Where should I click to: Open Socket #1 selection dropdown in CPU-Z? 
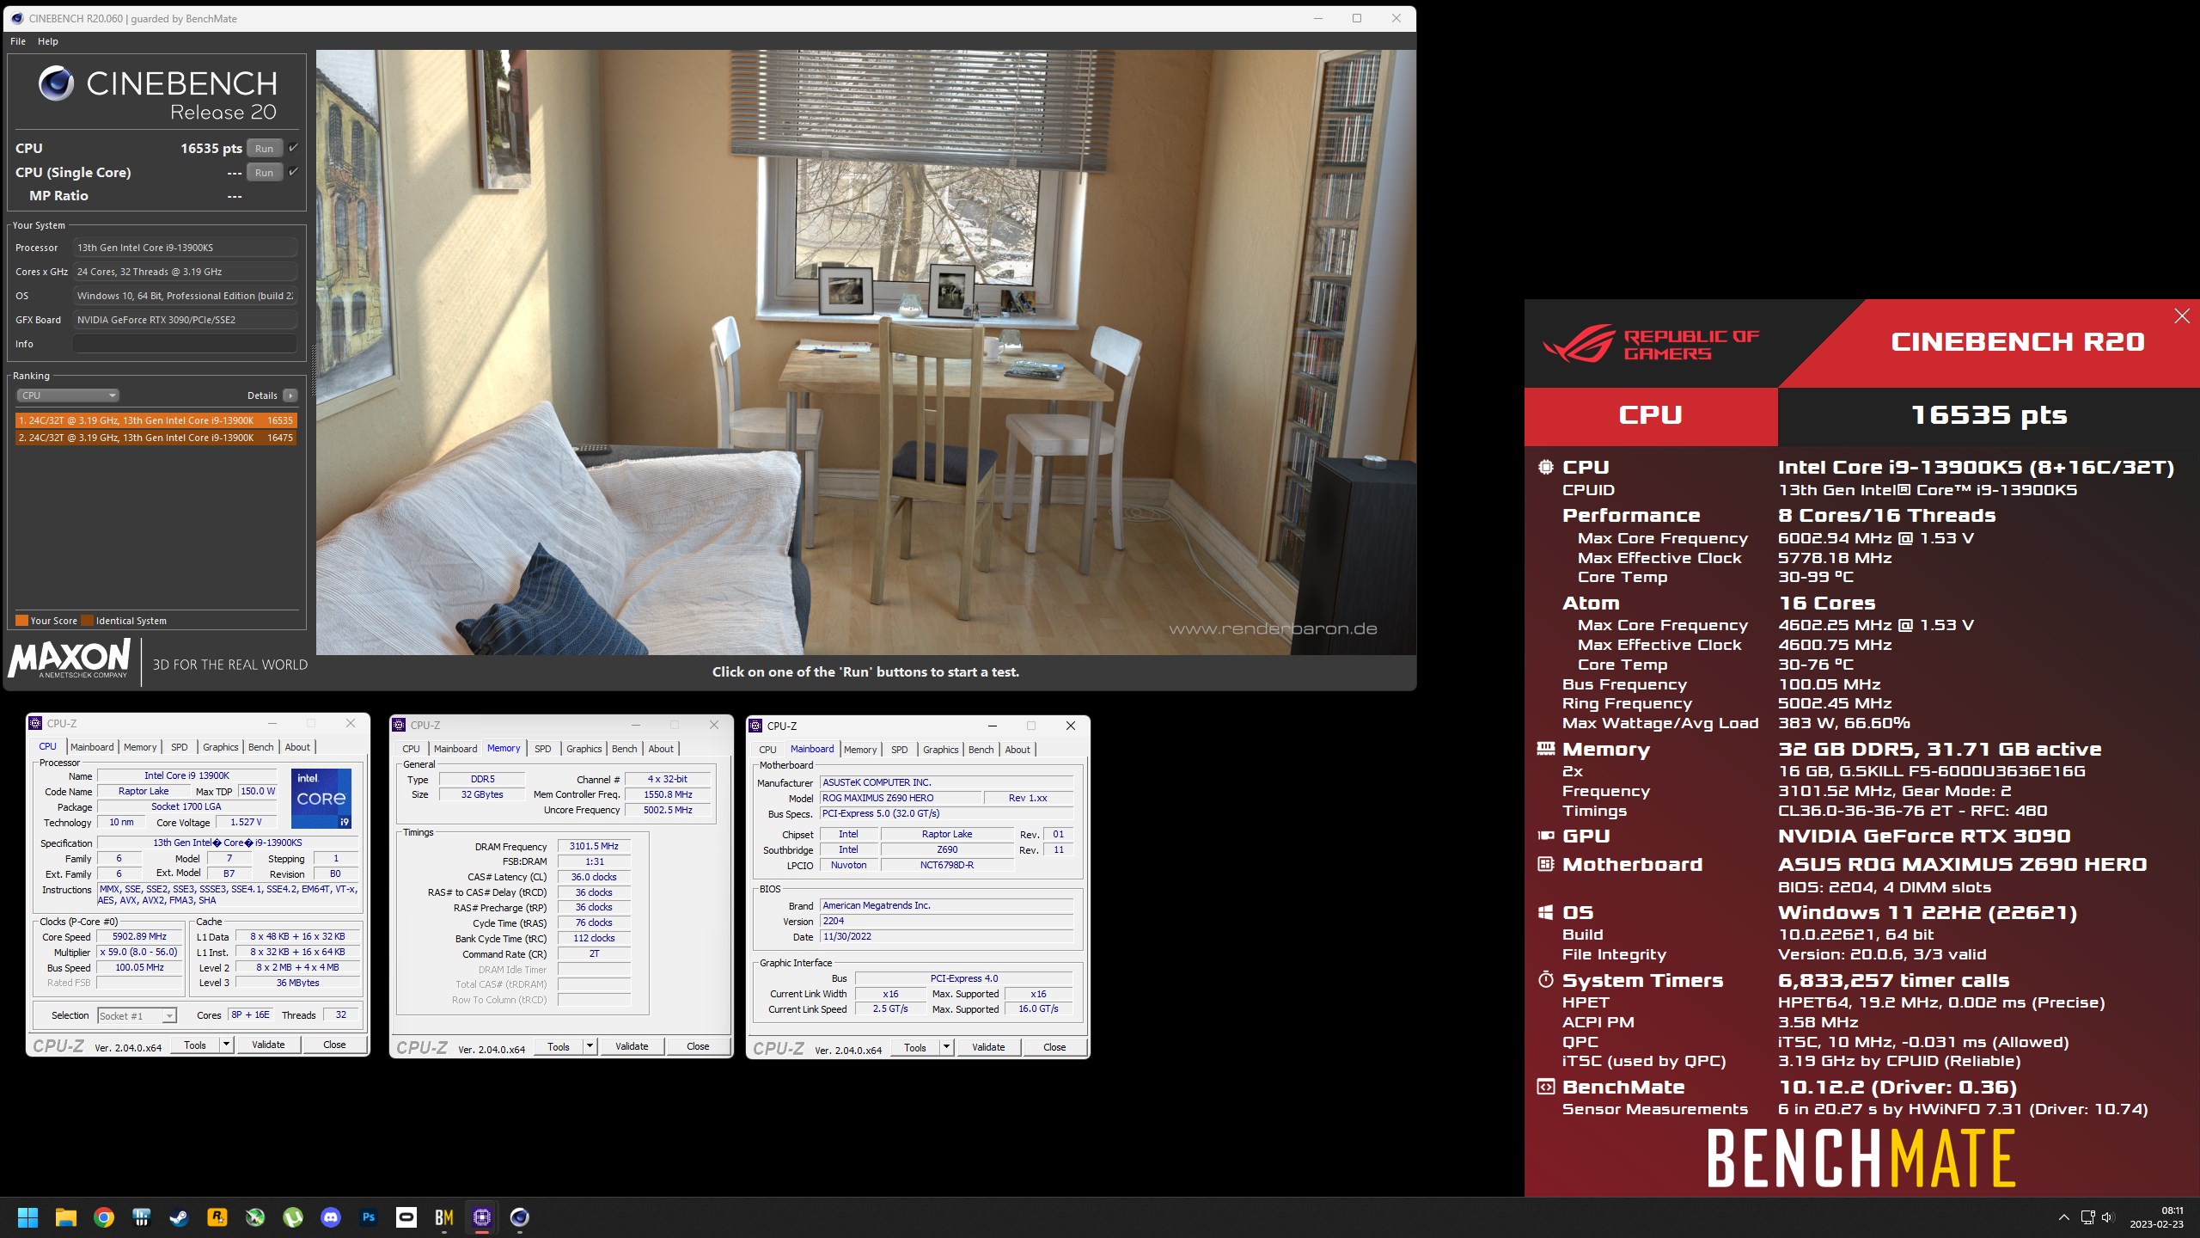coord(137,1015)
